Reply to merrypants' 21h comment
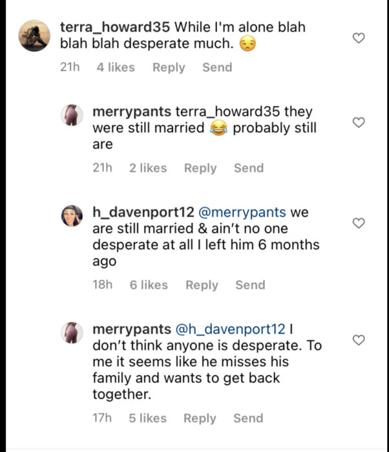Image resolution: width=389 pixels, height=452 pixels. (x=200, y=168)
